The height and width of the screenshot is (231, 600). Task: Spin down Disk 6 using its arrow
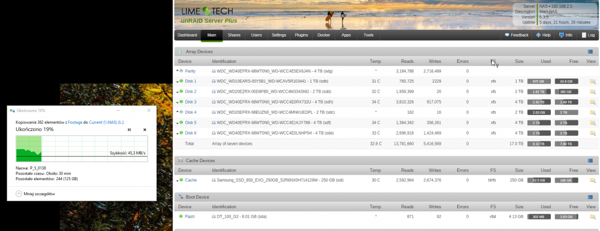pos(177,133)
